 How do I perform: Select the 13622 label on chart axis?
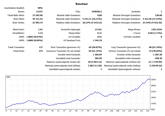[x=154, y=104]
